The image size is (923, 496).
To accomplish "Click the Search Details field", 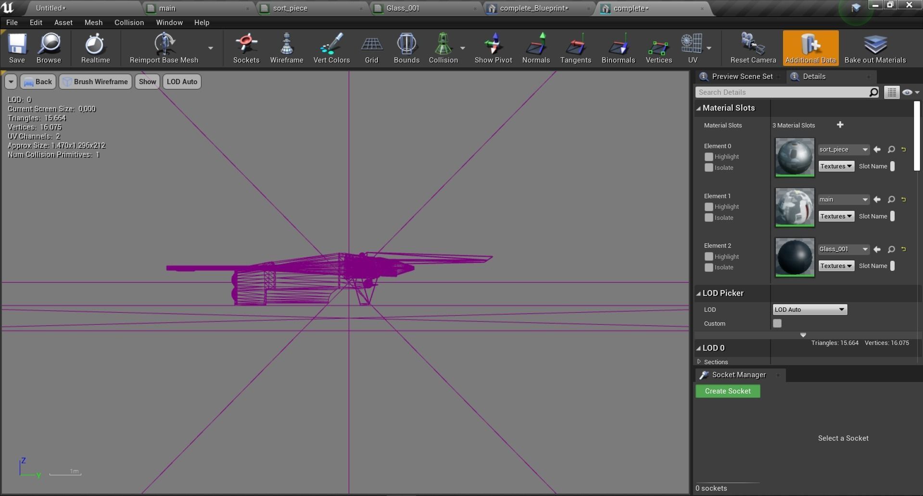I will [787, 92].
